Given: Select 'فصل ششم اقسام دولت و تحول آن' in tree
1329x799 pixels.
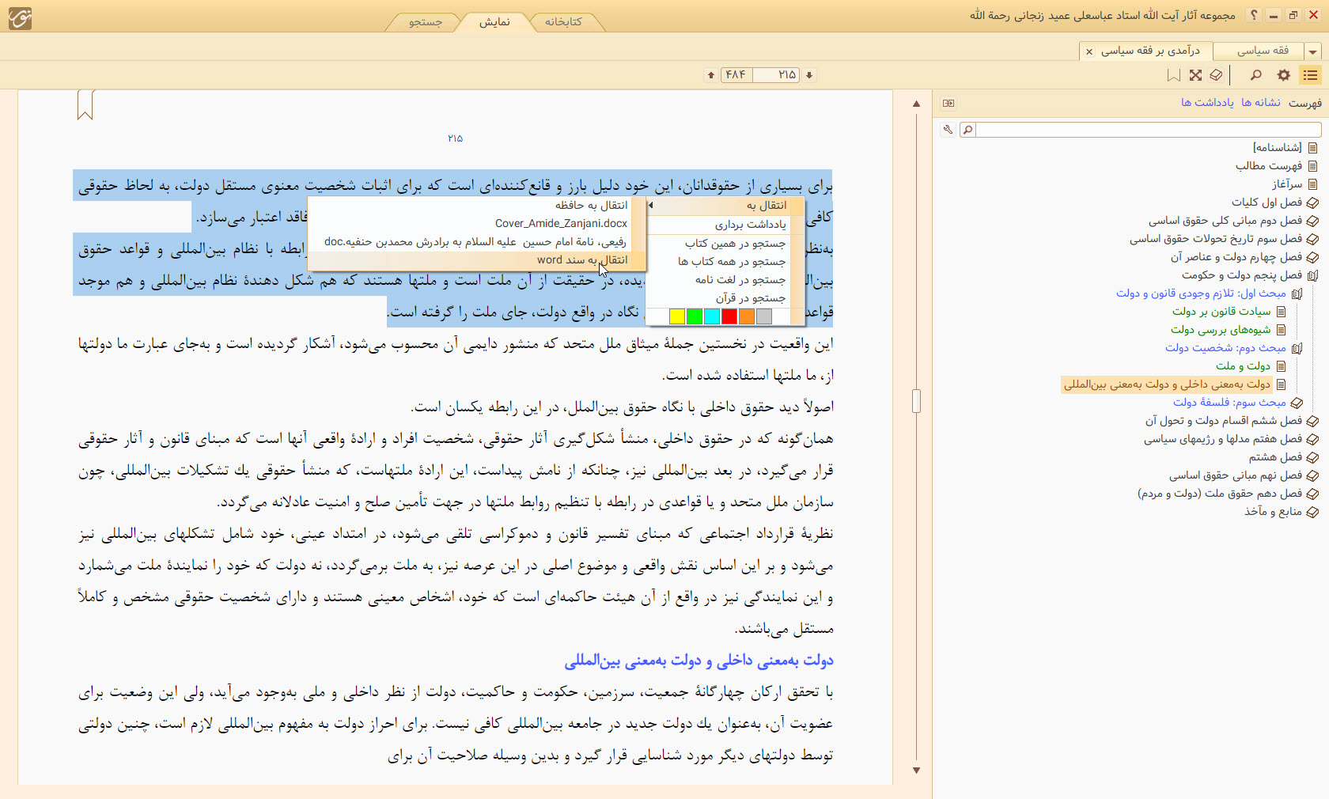Looking at the screenshot, I should point(1223,421).
